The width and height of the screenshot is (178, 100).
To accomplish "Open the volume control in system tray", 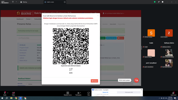I will click(x=166, y=98).
